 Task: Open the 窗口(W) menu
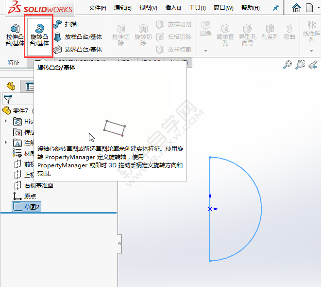(x=223, y=8)
